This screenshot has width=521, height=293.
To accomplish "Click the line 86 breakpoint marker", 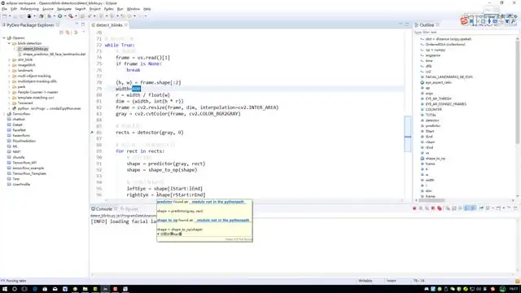I will [x=92, y=132].
